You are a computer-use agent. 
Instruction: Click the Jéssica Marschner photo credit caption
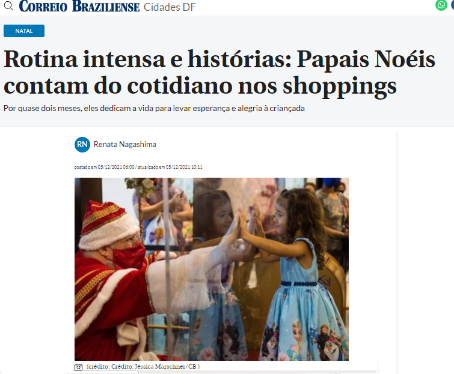[143, 366]
